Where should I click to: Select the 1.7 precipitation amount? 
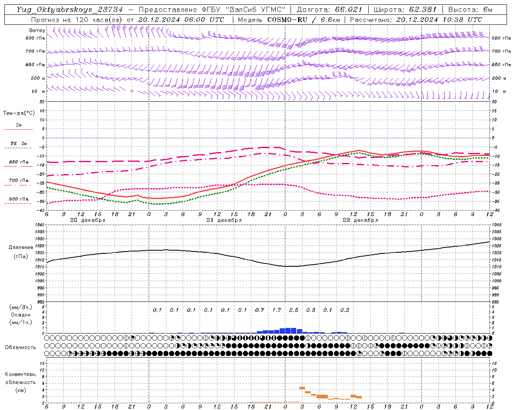coord(277,310)
